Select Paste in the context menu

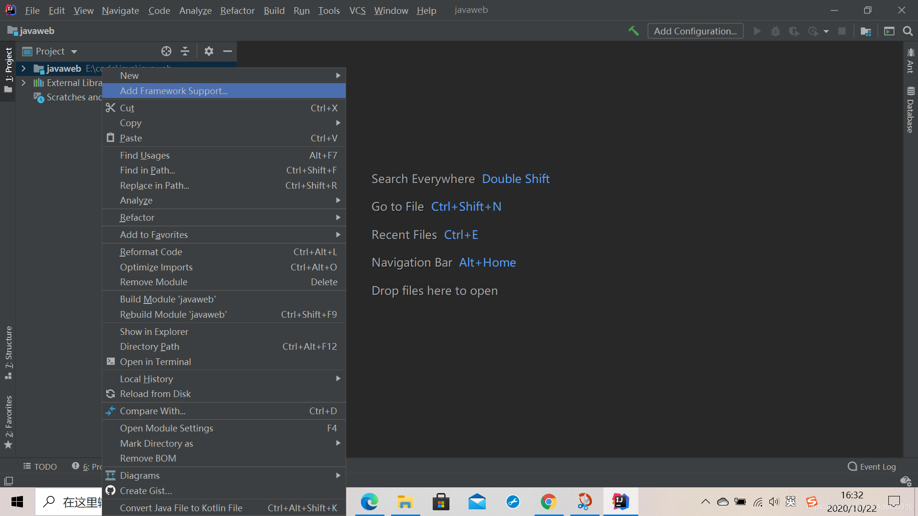(x=224, y=138)
